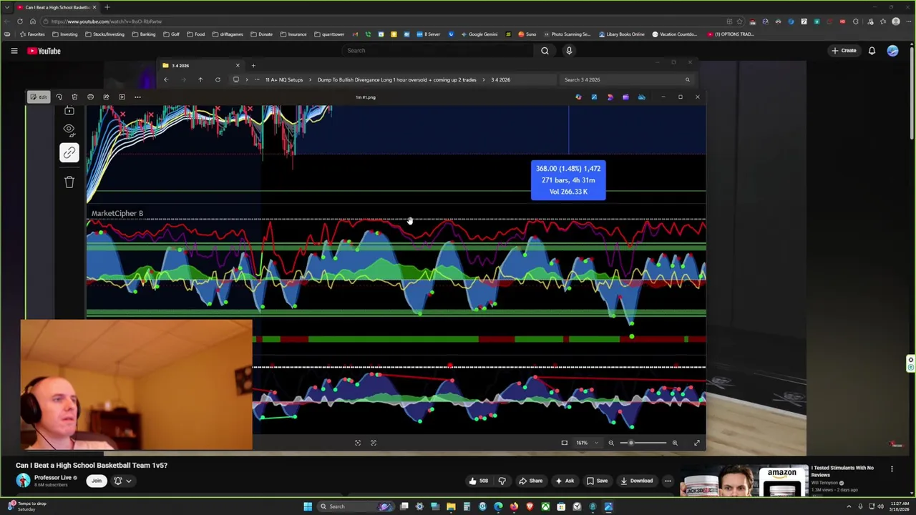
Task: Click the YouTube search box
Action: 437,51
